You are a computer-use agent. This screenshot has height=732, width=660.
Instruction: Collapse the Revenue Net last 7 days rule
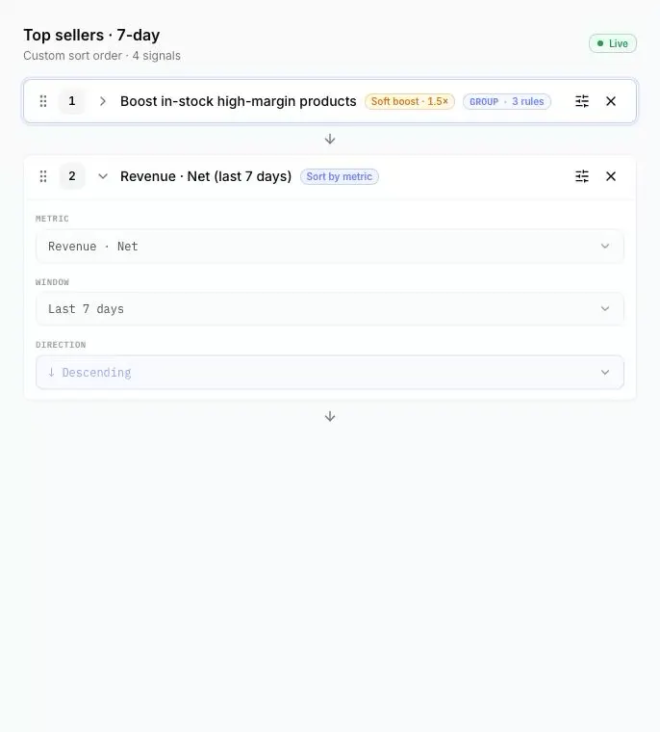103,176
